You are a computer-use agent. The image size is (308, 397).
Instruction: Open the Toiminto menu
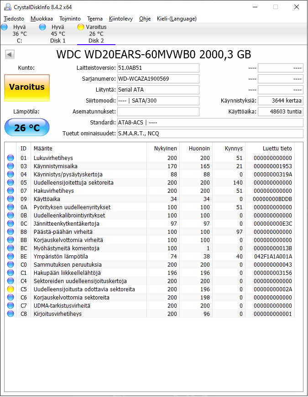70,19
